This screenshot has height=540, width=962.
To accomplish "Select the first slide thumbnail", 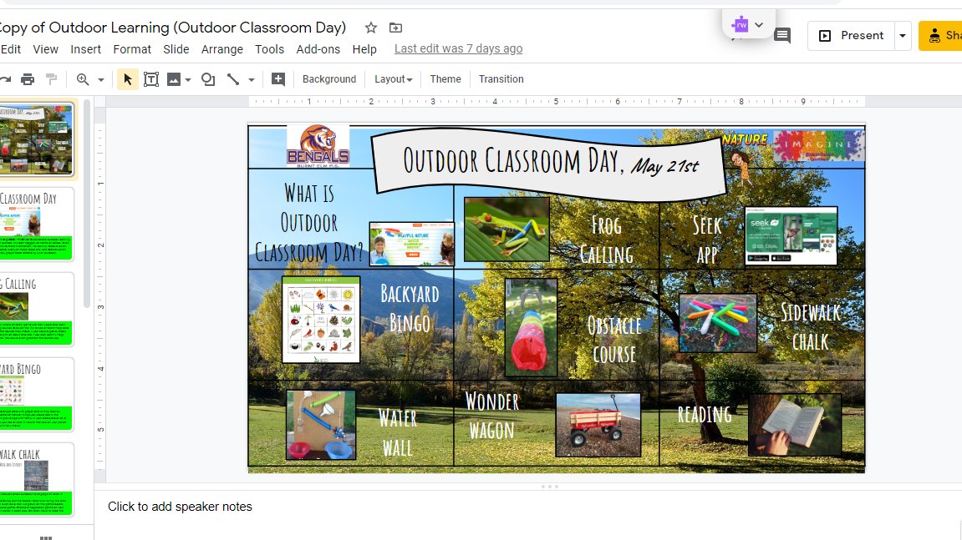I will coord(36,139).
